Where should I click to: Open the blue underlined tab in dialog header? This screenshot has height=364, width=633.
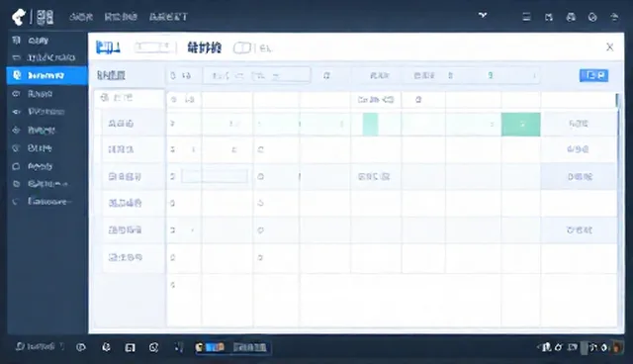coord(108,47)
